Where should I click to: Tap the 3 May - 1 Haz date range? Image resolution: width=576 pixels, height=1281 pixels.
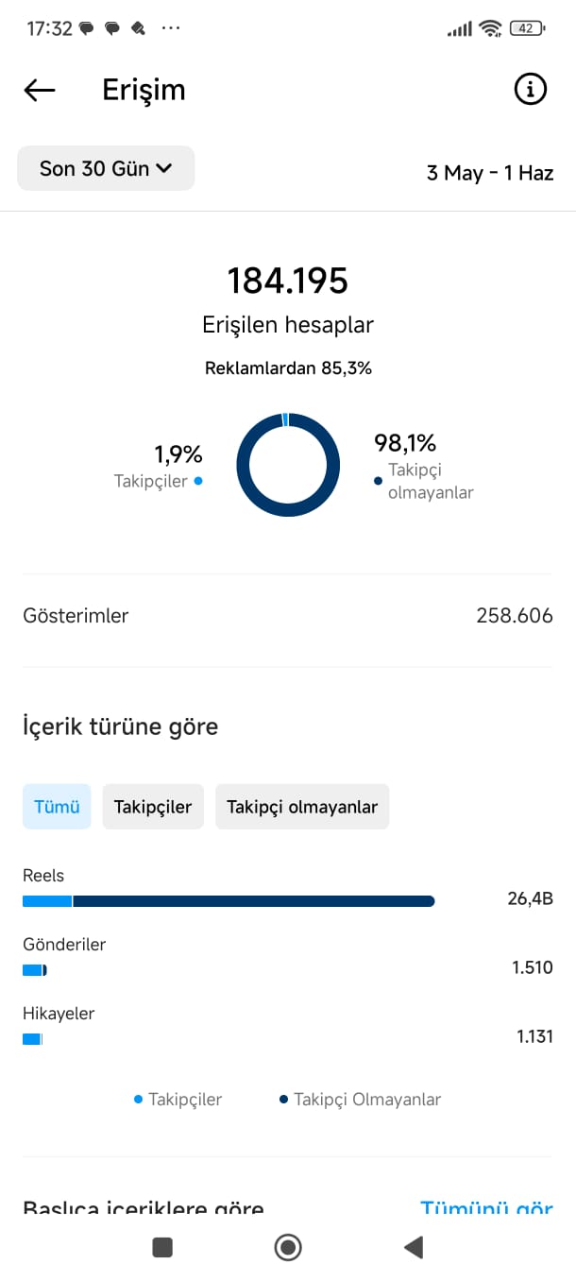pos(490,173)
